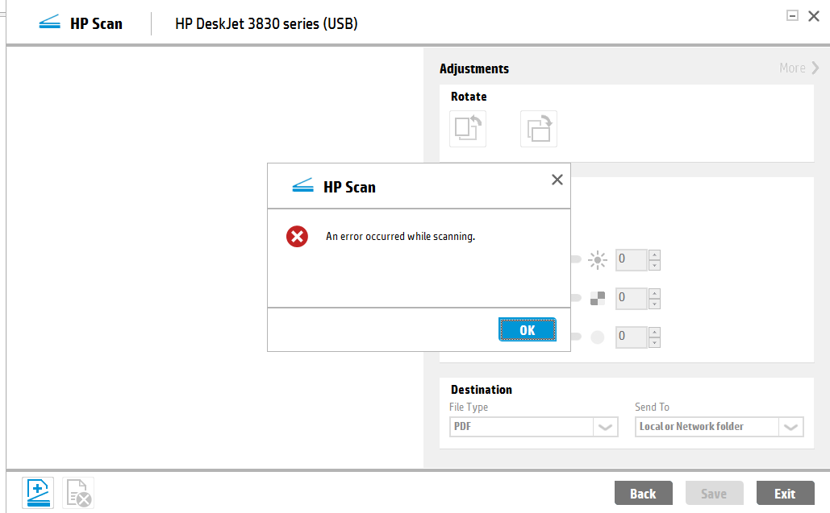Image resolution: width=830 pixels, height=513 pixels.
Task: Click the red error icon in dialog
Action: (x=298, y=237)
